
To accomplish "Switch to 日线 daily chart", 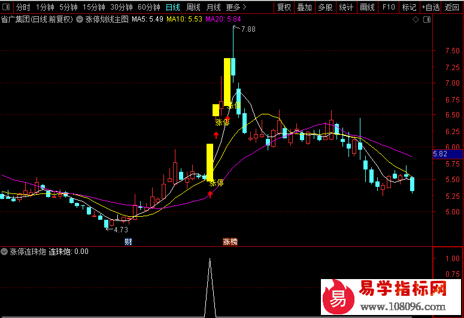I will tap(173, 7).
